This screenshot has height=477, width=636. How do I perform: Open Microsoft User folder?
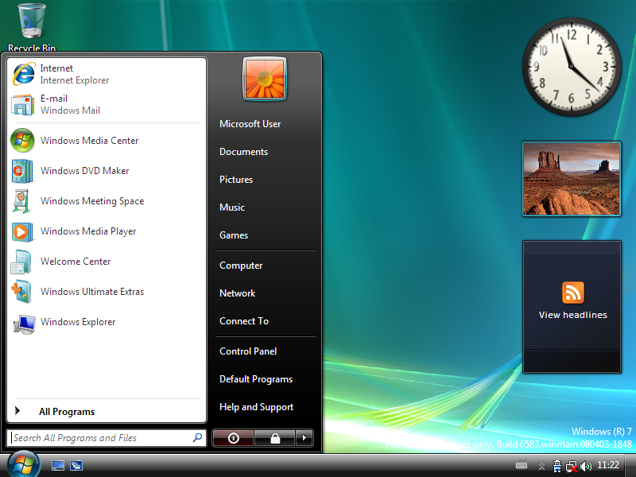(x=250, y=124)
